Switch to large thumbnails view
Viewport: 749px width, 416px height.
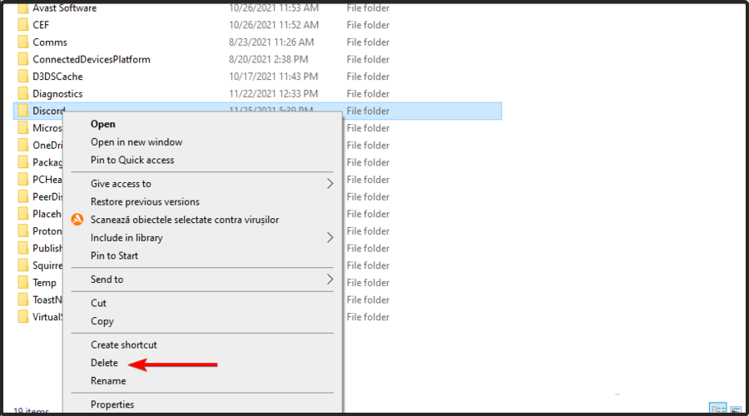(735, 409)
